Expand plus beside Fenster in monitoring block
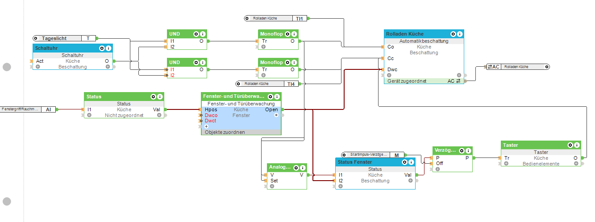The image size is (595, 222). [x=276, y=115]
